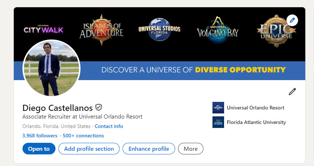Click the Orlando, Florida, United States location
Image resolution: width=314 pixels, height=166 pixels.
56,126
